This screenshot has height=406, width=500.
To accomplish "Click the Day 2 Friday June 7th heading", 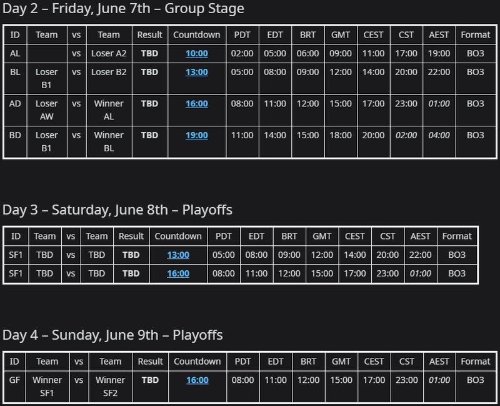I will point(123,8).
